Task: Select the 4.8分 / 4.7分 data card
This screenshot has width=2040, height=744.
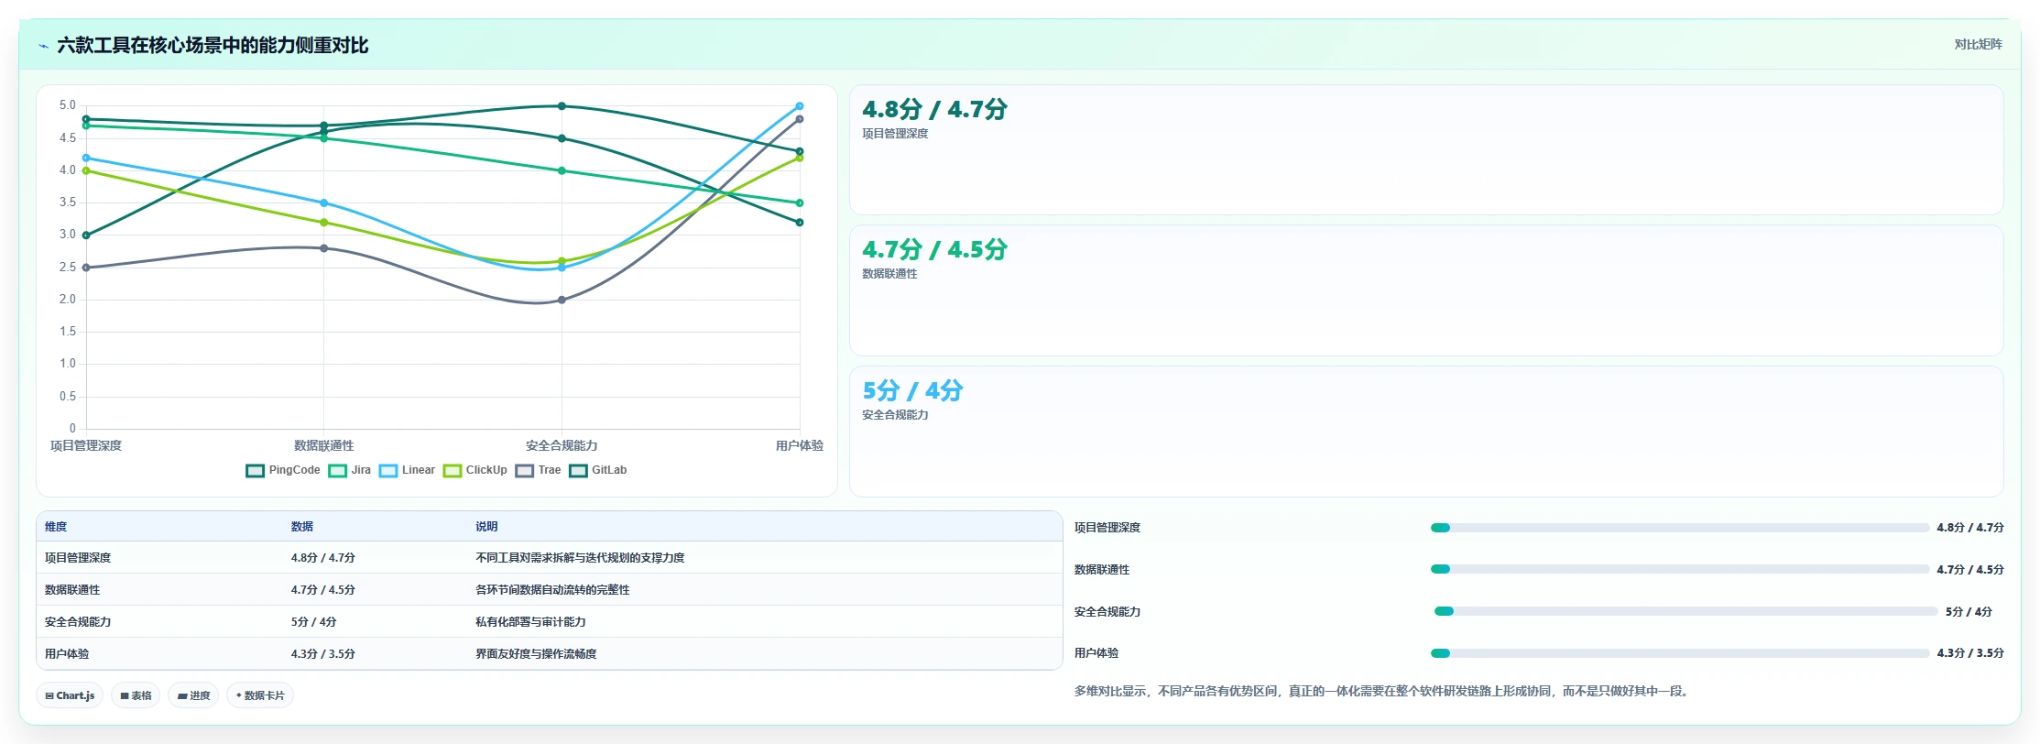Action: coord(1426,150)
